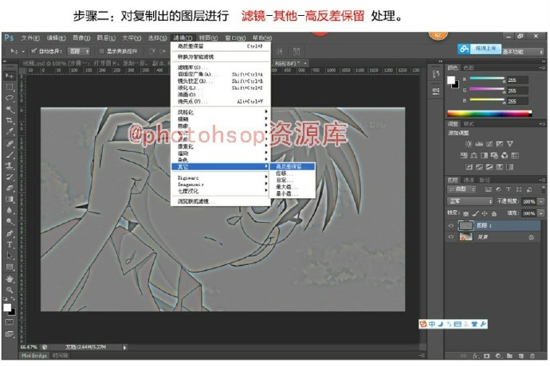Viewport: 550px width, 366px height.
Task: Select the Pen tool
Action: (10, 233)
